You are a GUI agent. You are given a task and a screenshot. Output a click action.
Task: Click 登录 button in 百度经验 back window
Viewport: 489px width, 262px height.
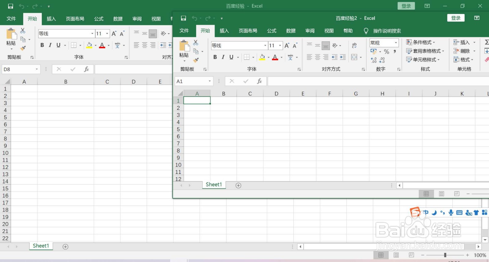click(x=406, y=6)
